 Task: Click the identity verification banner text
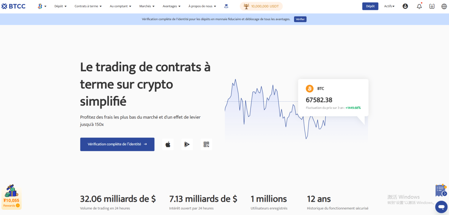[216, 19]
